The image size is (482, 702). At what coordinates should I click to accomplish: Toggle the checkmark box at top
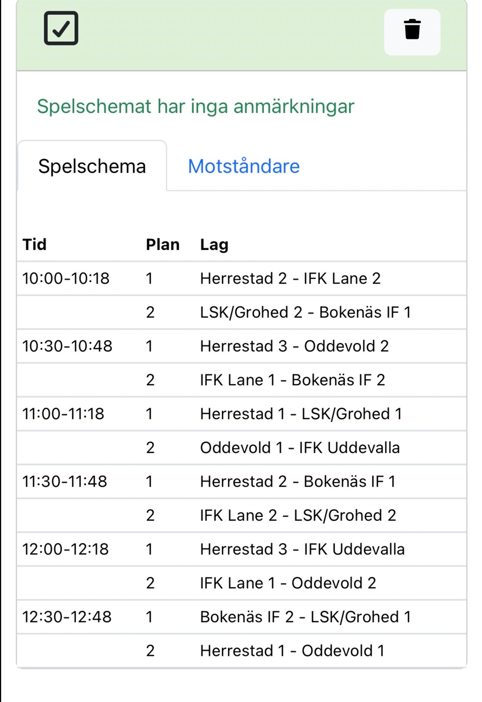tap(61, 28)
